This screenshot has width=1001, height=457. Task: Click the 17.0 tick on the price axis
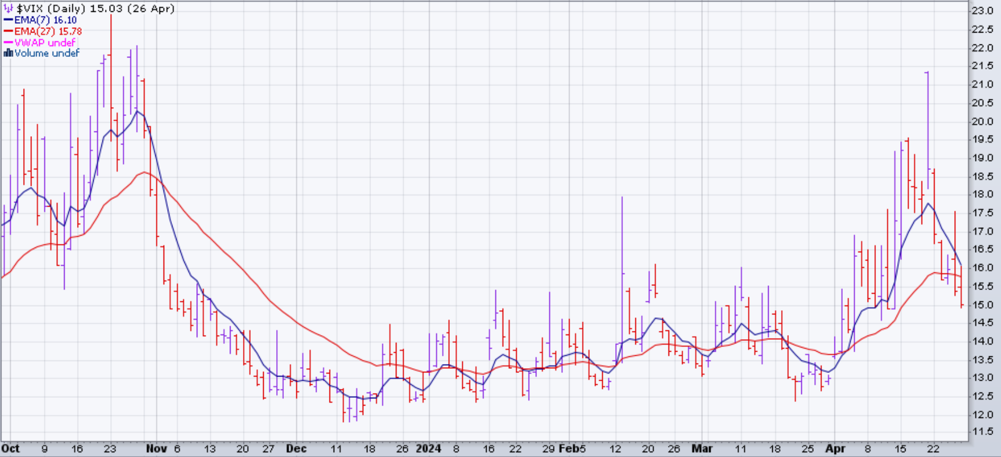[982, 231]
